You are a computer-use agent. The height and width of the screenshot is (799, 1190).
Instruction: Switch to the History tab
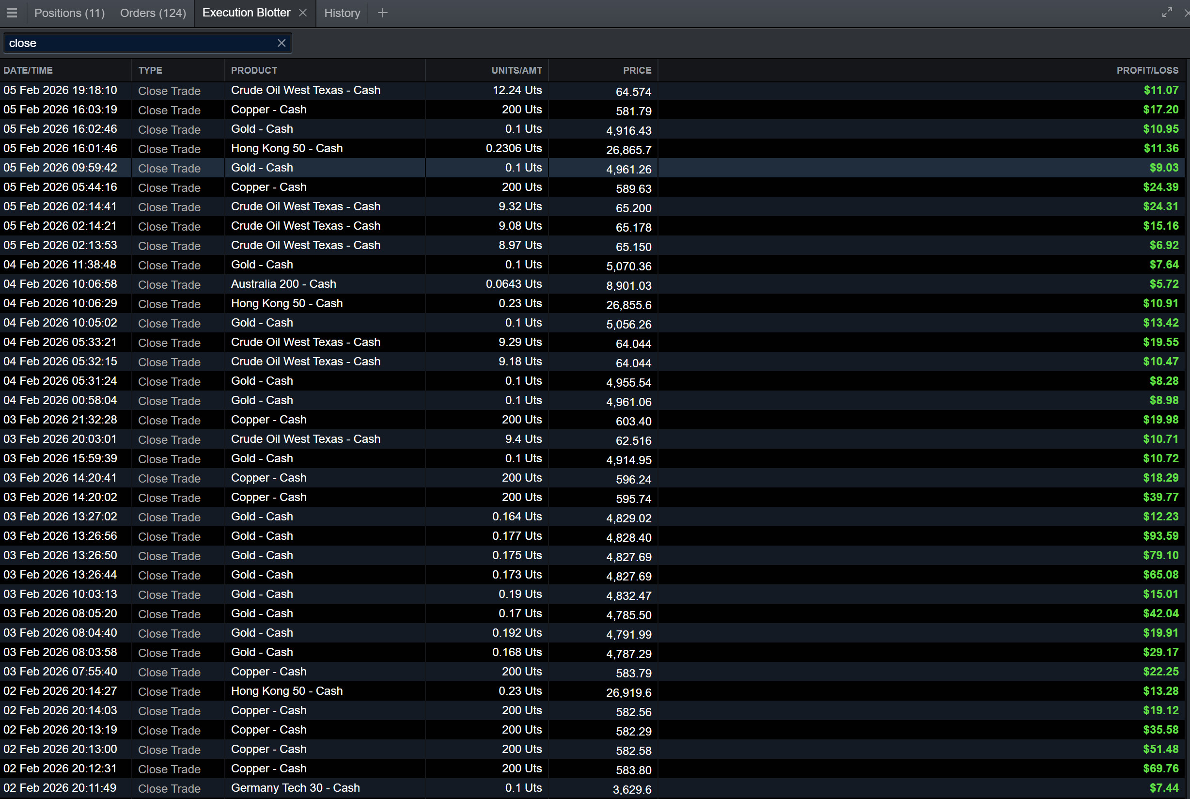point(342,13)
